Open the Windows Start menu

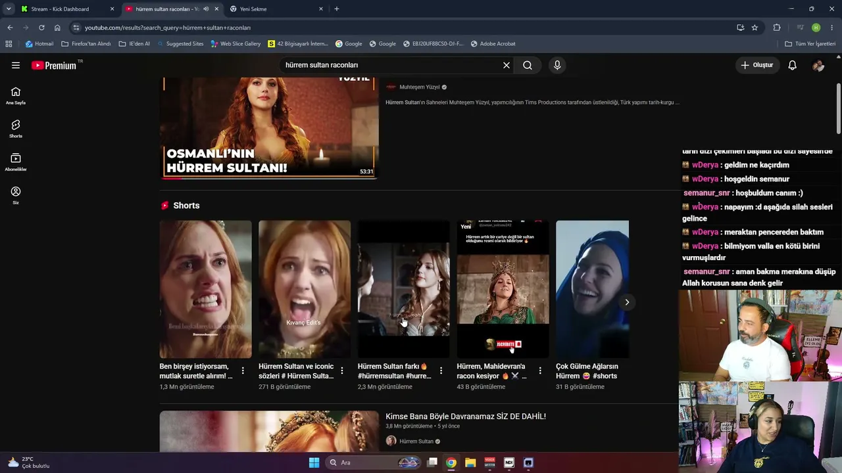314,462
